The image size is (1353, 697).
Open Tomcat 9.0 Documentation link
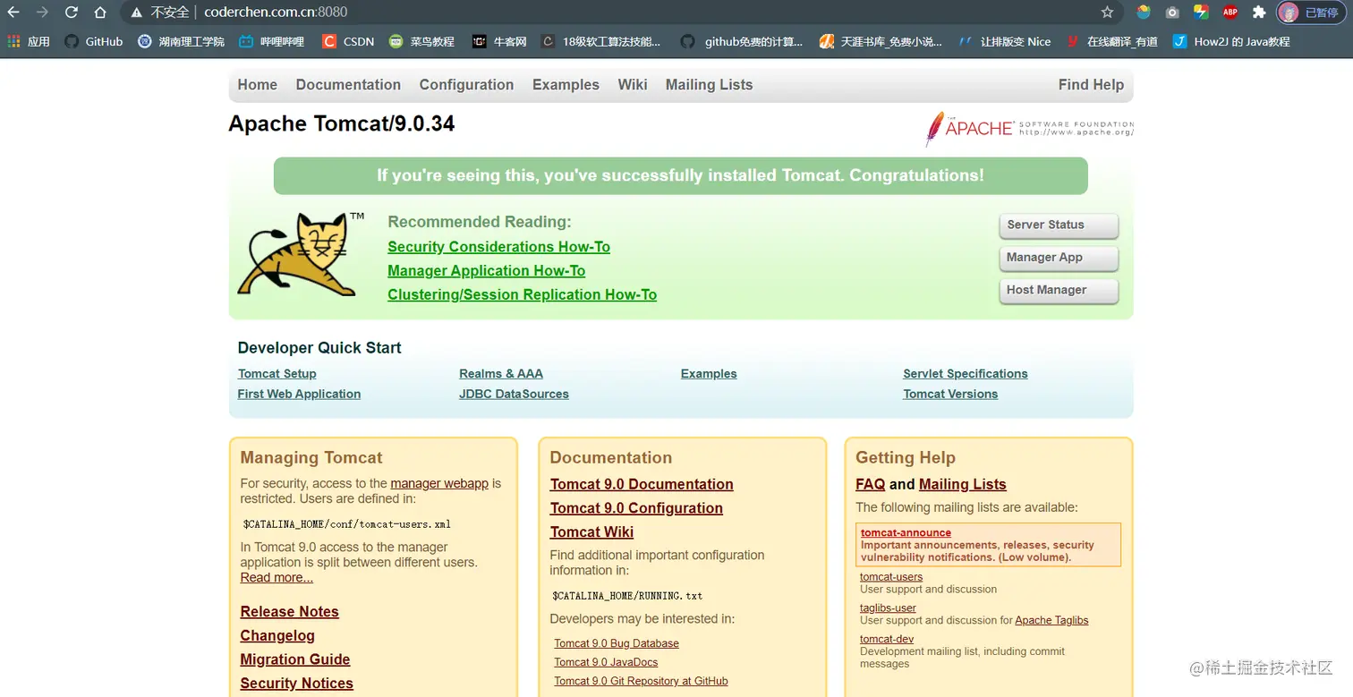coord(642,484)
